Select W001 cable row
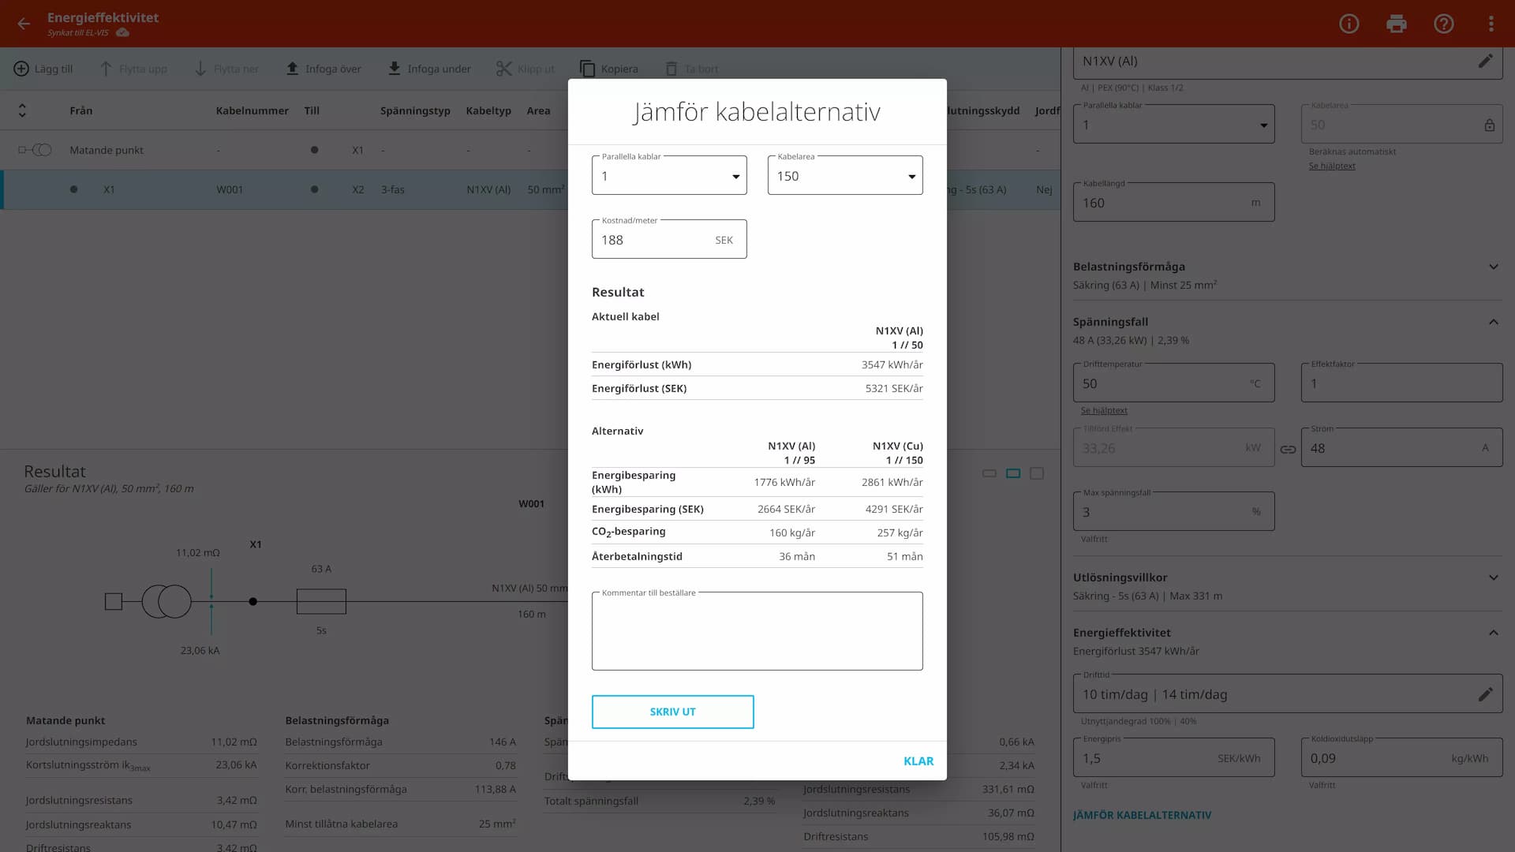Viewport: 1515px width, 852px height. point(530,189)
